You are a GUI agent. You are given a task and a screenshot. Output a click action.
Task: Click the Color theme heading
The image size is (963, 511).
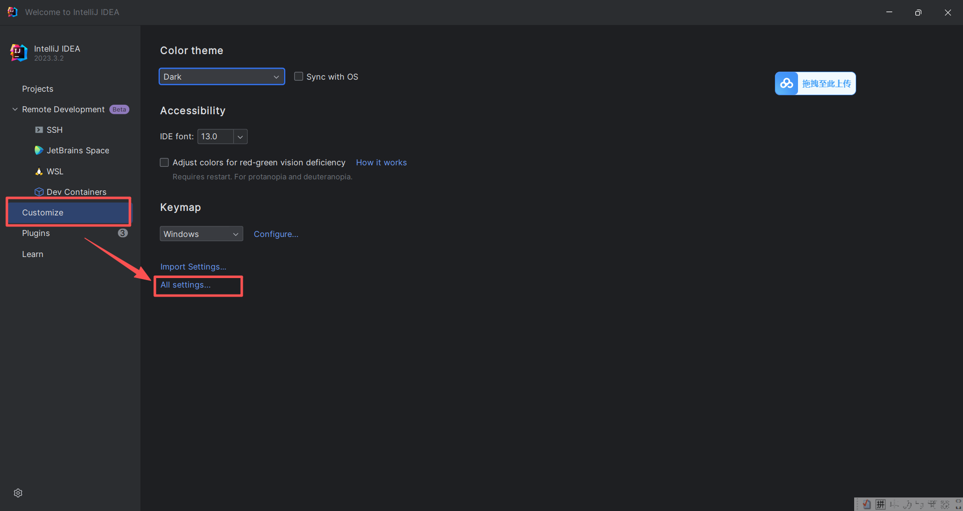point(192,51)
